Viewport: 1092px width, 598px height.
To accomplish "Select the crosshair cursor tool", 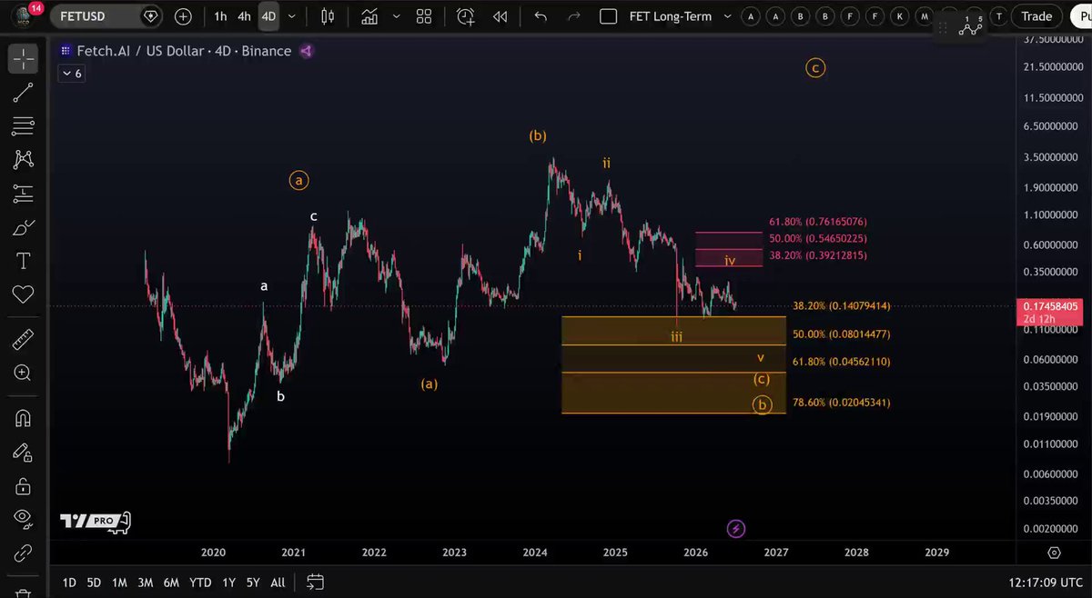I will coord(23,59).
